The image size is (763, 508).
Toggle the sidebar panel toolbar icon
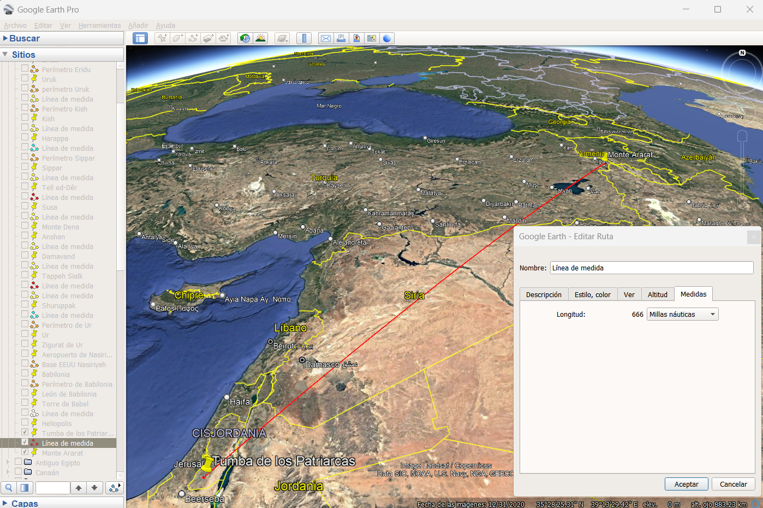click(140, 38)
